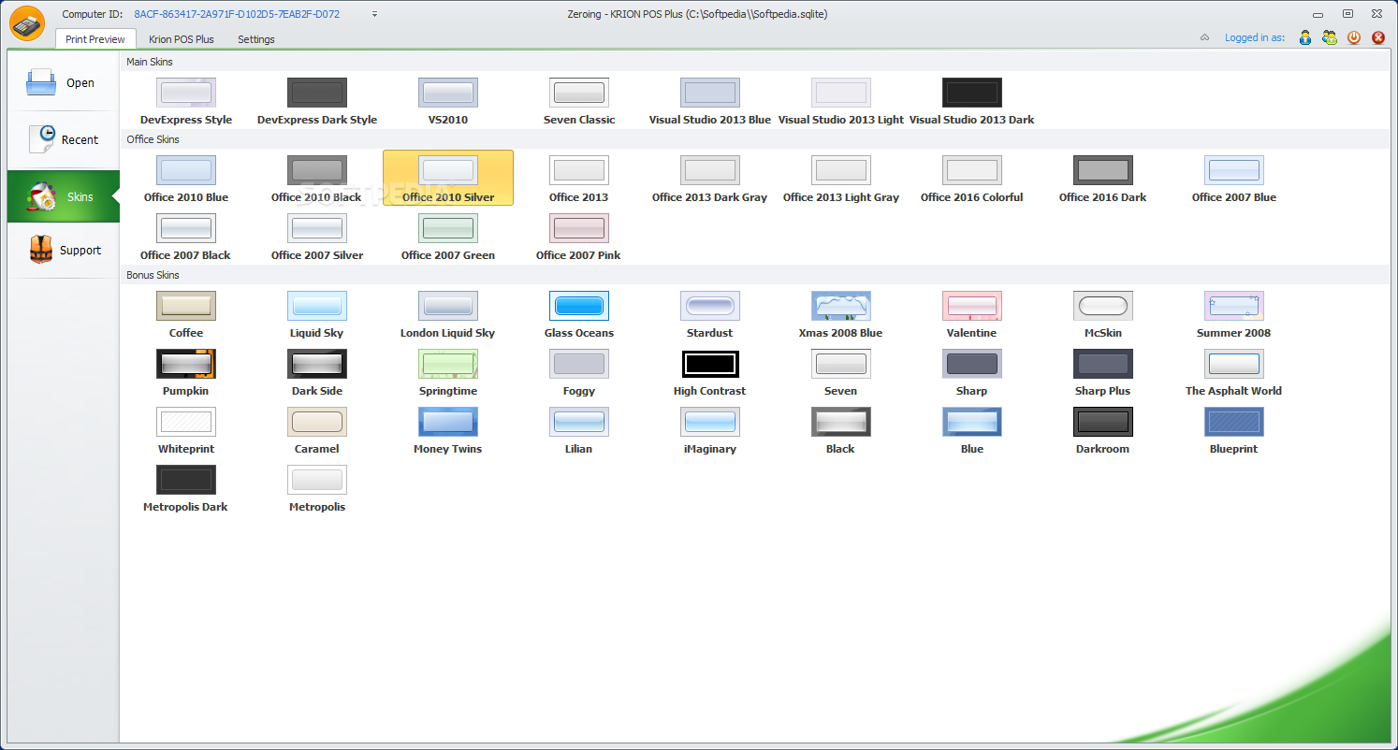
Task: Apply the Darkroom skin
Action: pos(1103,430)
